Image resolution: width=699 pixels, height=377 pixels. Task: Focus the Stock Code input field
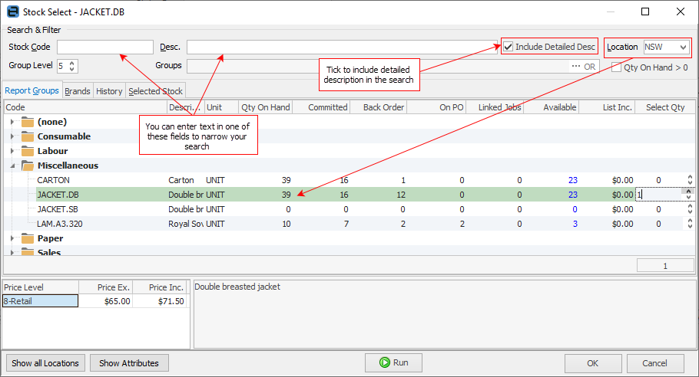tap(105, 48)
